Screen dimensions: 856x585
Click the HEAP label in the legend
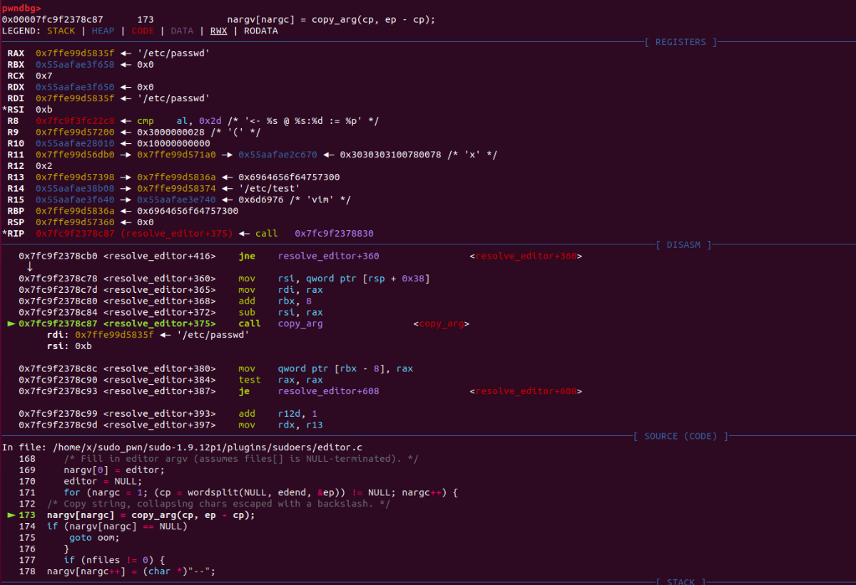coord(103,31)
